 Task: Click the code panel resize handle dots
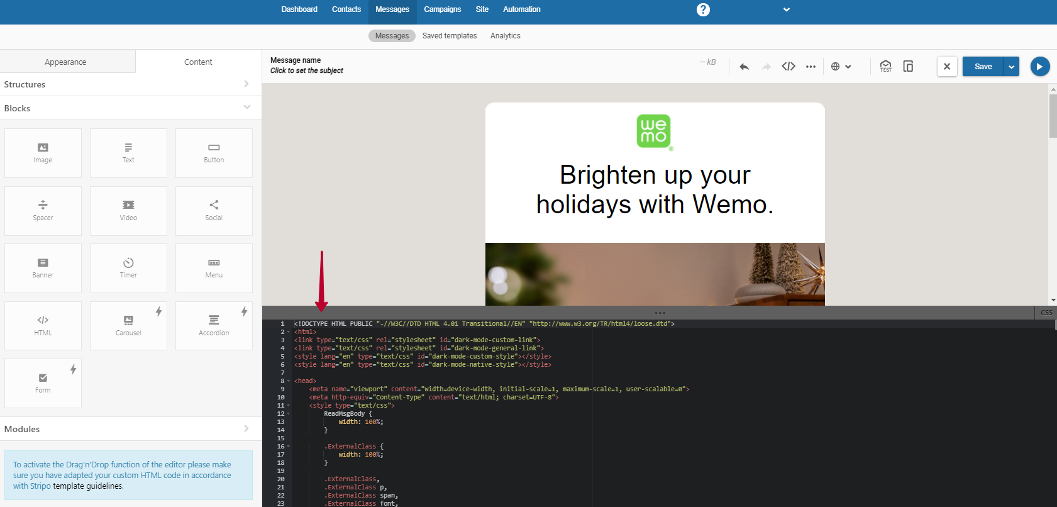pyautogui.click(x=660, y=313)
